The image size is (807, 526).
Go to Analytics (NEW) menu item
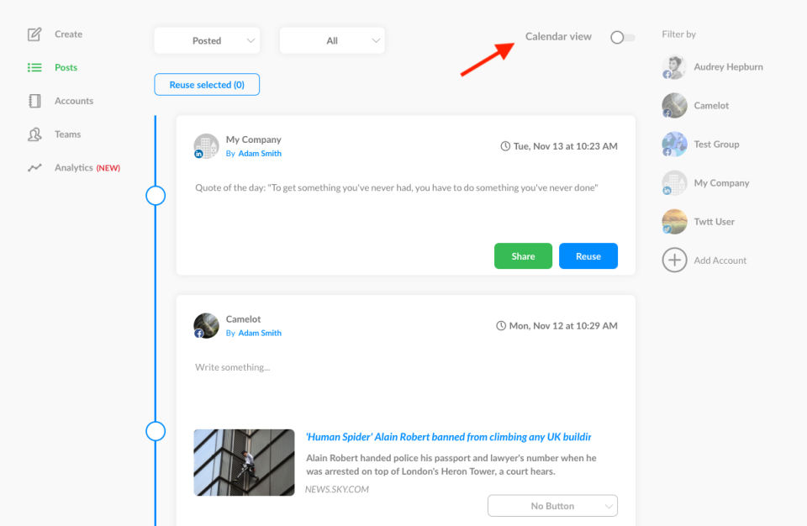[x=87, y=168]
